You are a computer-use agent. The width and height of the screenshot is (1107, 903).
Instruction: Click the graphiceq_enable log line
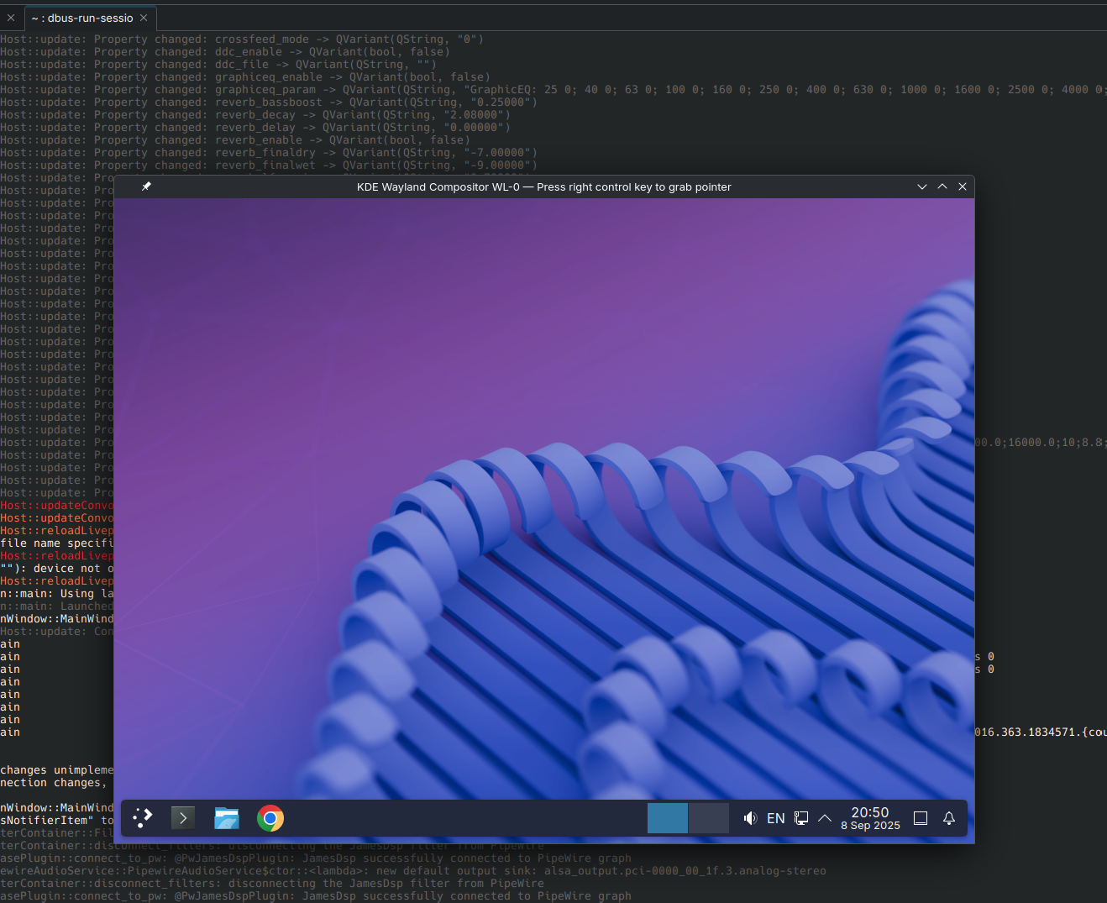click(245, 77)
